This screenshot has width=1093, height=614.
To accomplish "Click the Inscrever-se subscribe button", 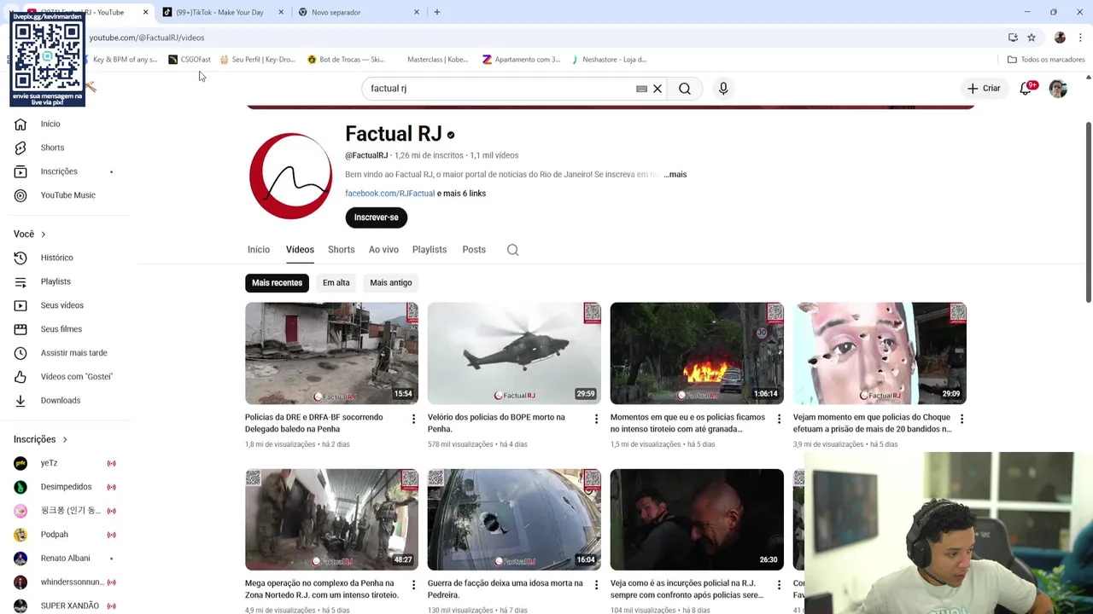I will point(377,217).
